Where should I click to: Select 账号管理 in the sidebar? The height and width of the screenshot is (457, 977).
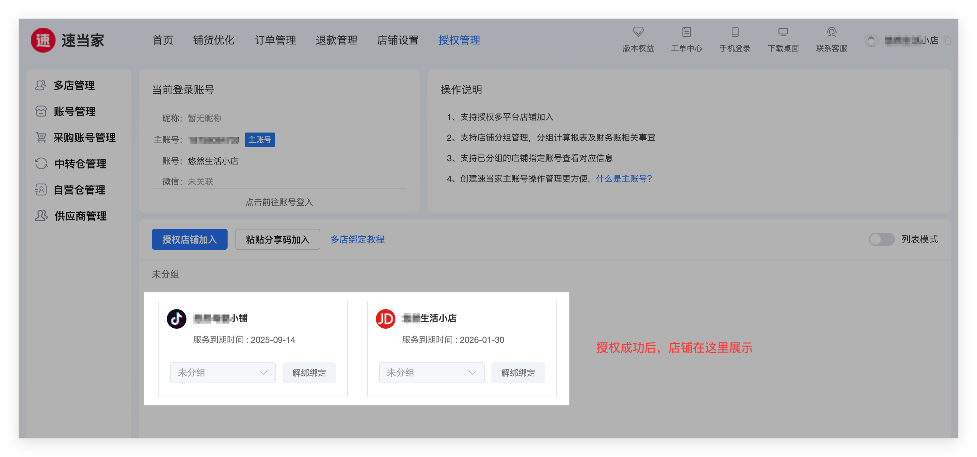pos(74,112)
